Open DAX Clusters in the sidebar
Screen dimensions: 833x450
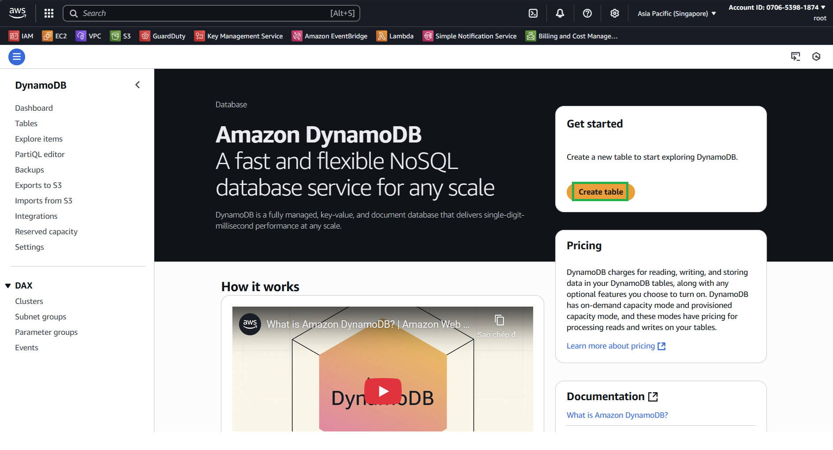tap(29, 301)
